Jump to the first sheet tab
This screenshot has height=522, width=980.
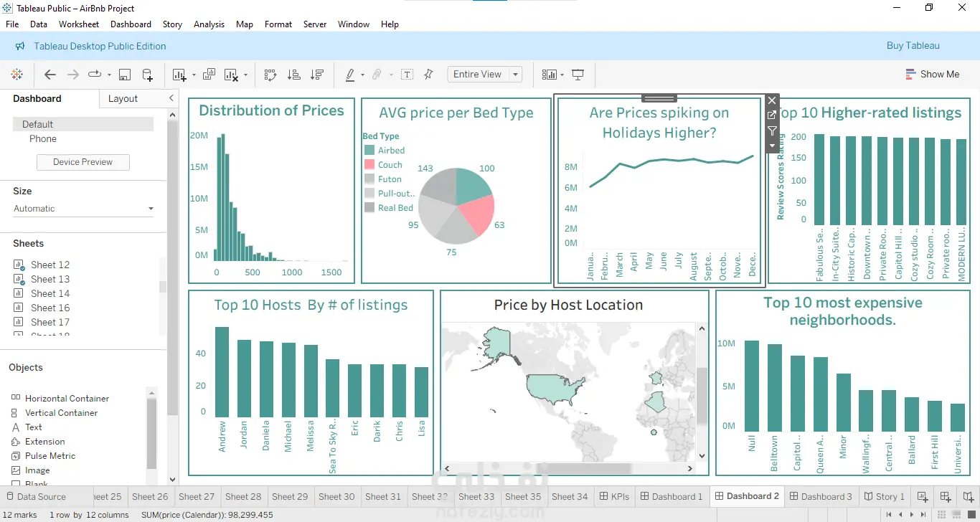pos(890,515)
